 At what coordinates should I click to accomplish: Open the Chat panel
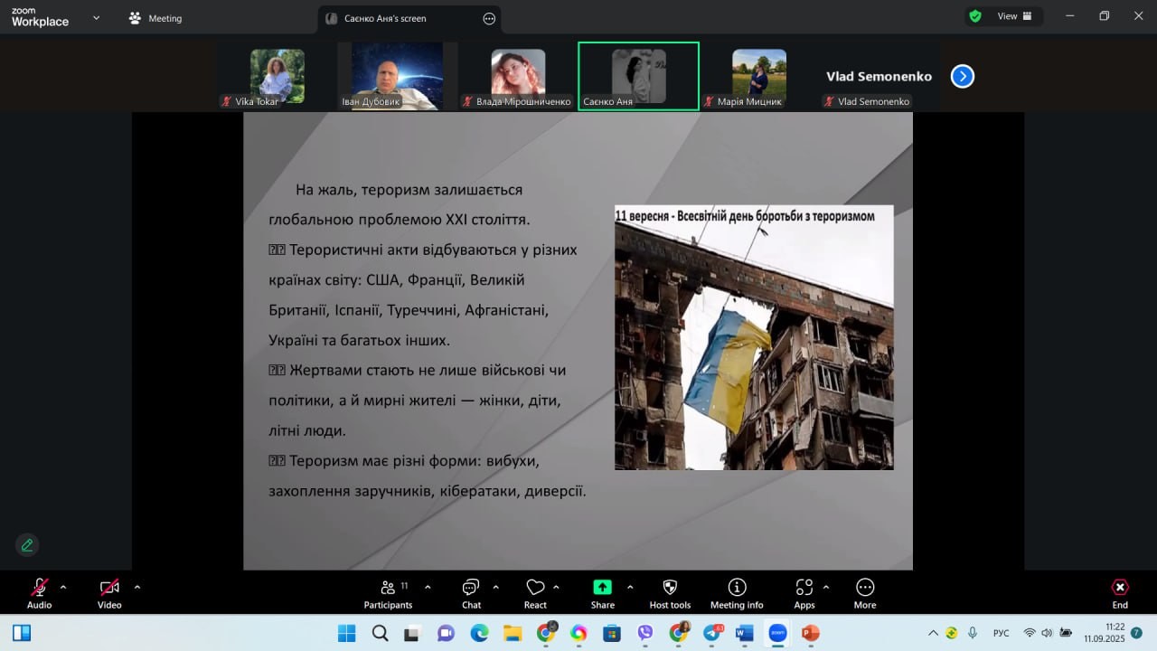click(471, 593)
